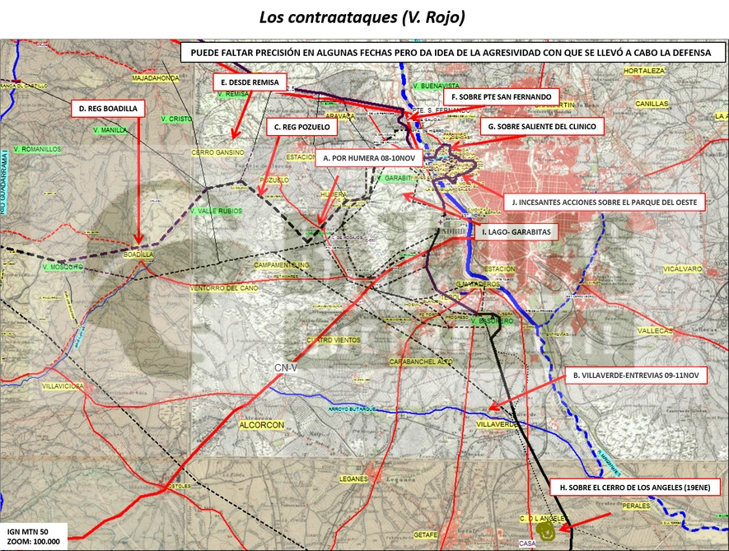Click the 'E. DESDE REMISA' callout
729x551 pixels.
pyautogui.click(x=250, y=82)
